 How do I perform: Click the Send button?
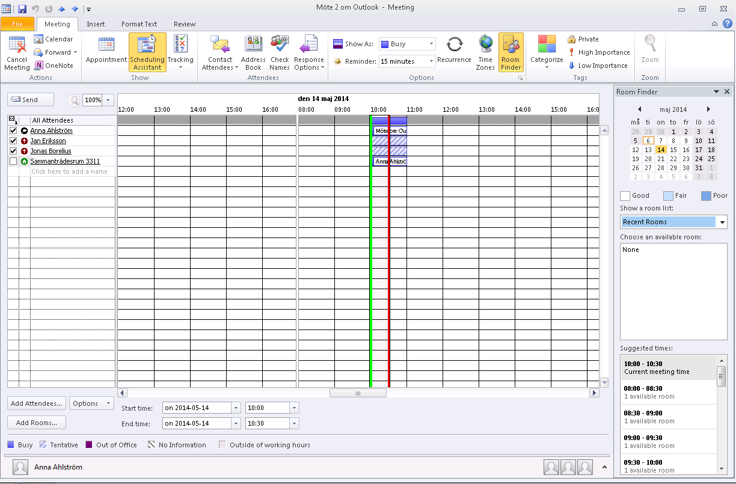[x=31, y=100]
